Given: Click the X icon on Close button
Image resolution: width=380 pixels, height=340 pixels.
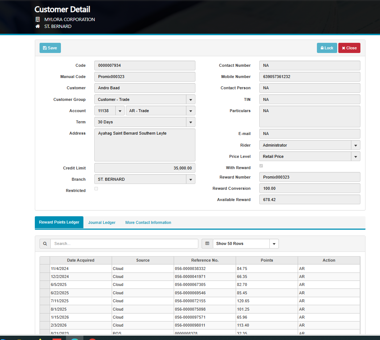Looking at the screenshot, I should click(343, 48).
